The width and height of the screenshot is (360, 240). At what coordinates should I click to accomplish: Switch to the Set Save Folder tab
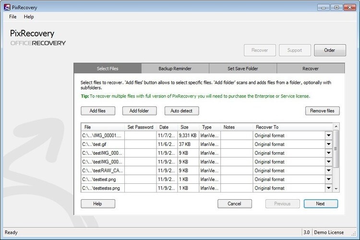(x=243, y=69)
